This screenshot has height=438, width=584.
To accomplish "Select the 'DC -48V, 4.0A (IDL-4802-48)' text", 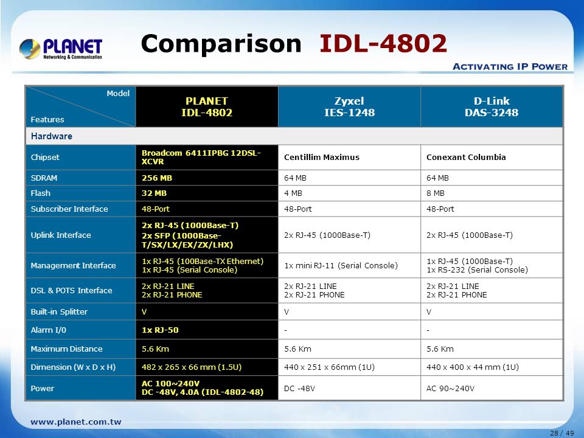I will pyautogui.click(x=203, y=392).
